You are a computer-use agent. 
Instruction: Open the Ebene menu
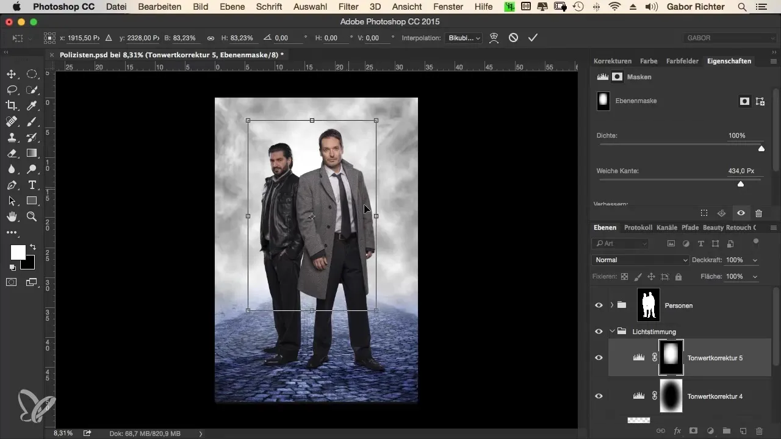coord(232,7)
